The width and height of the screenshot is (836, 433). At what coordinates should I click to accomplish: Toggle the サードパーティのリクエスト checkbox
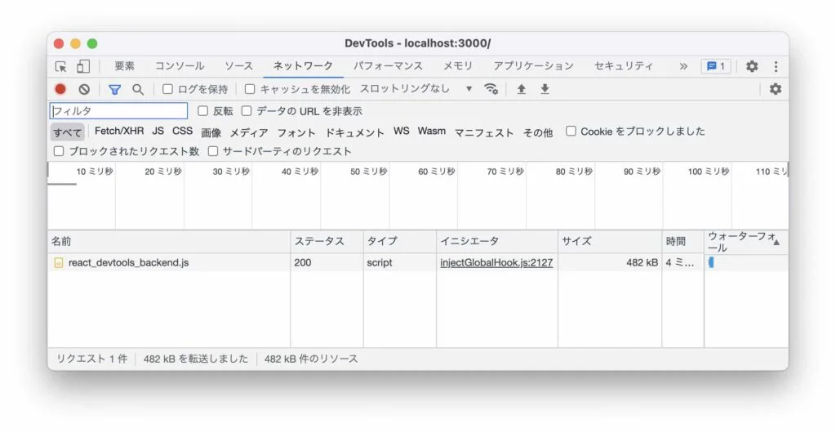pos(213,151)
